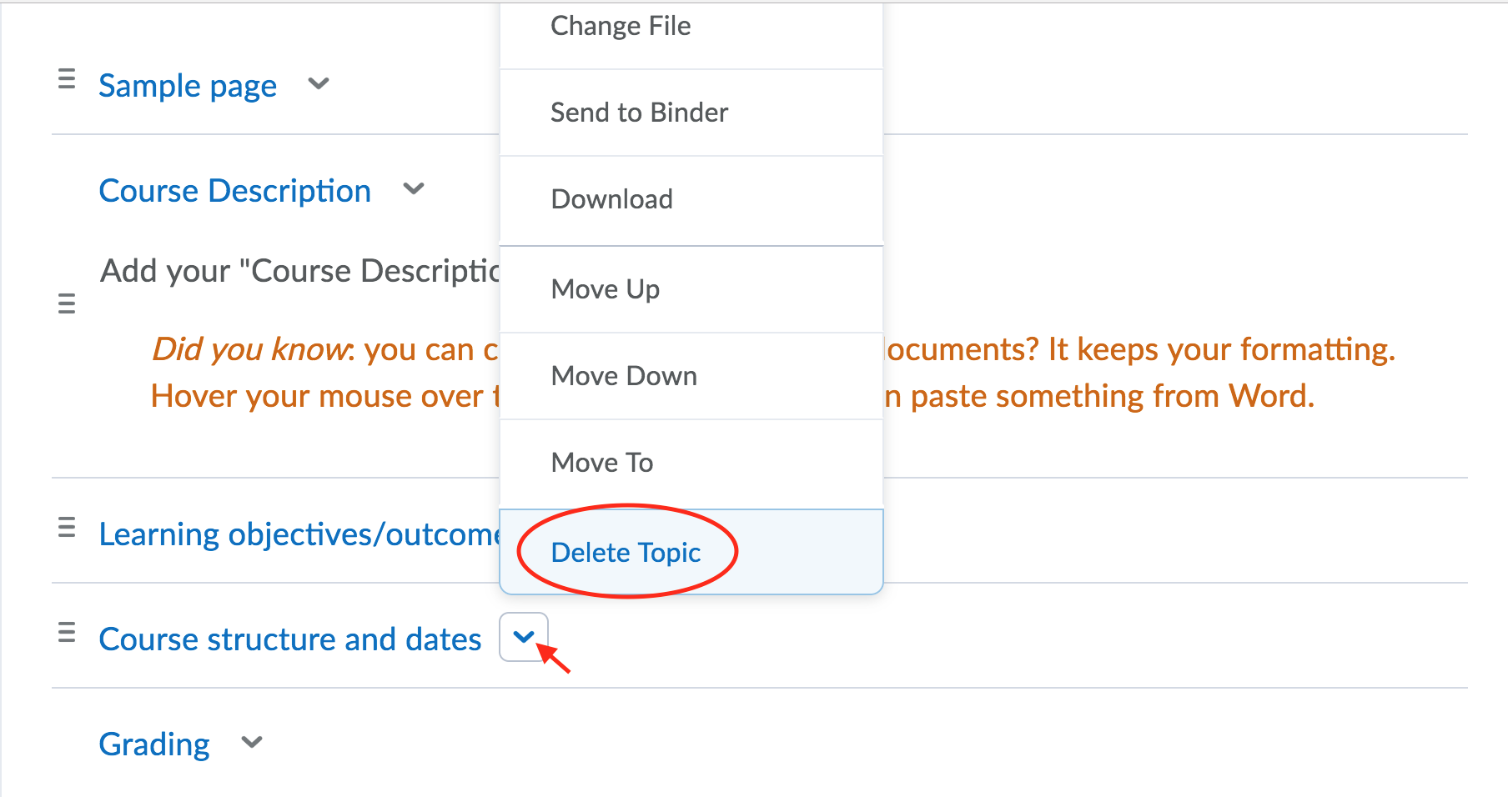The height and width of the screenshot is (797, 1508).
Task: Click drag handle beside Learning objectives/outcomes
Action: 67,528
